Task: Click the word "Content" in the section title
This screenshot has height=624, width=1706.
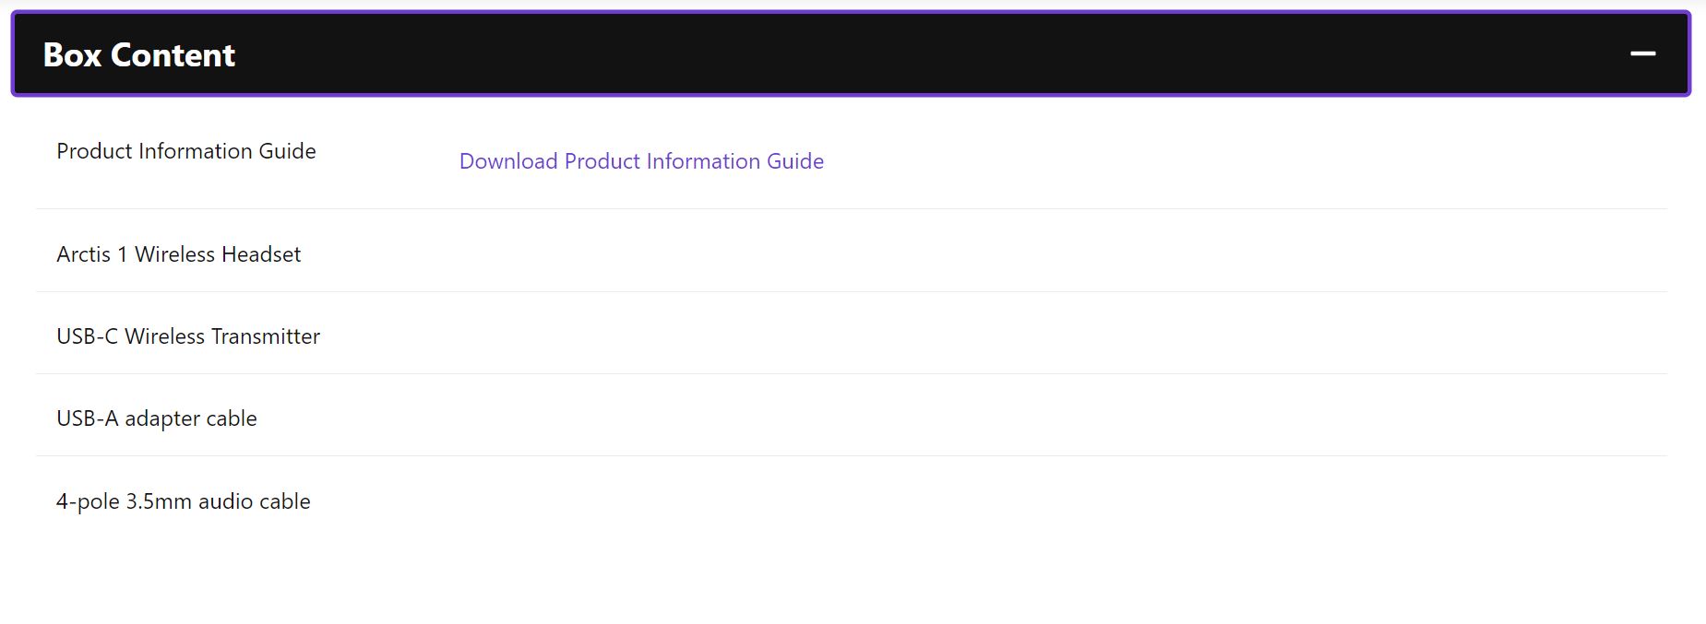Action: (x=173, y=55)
